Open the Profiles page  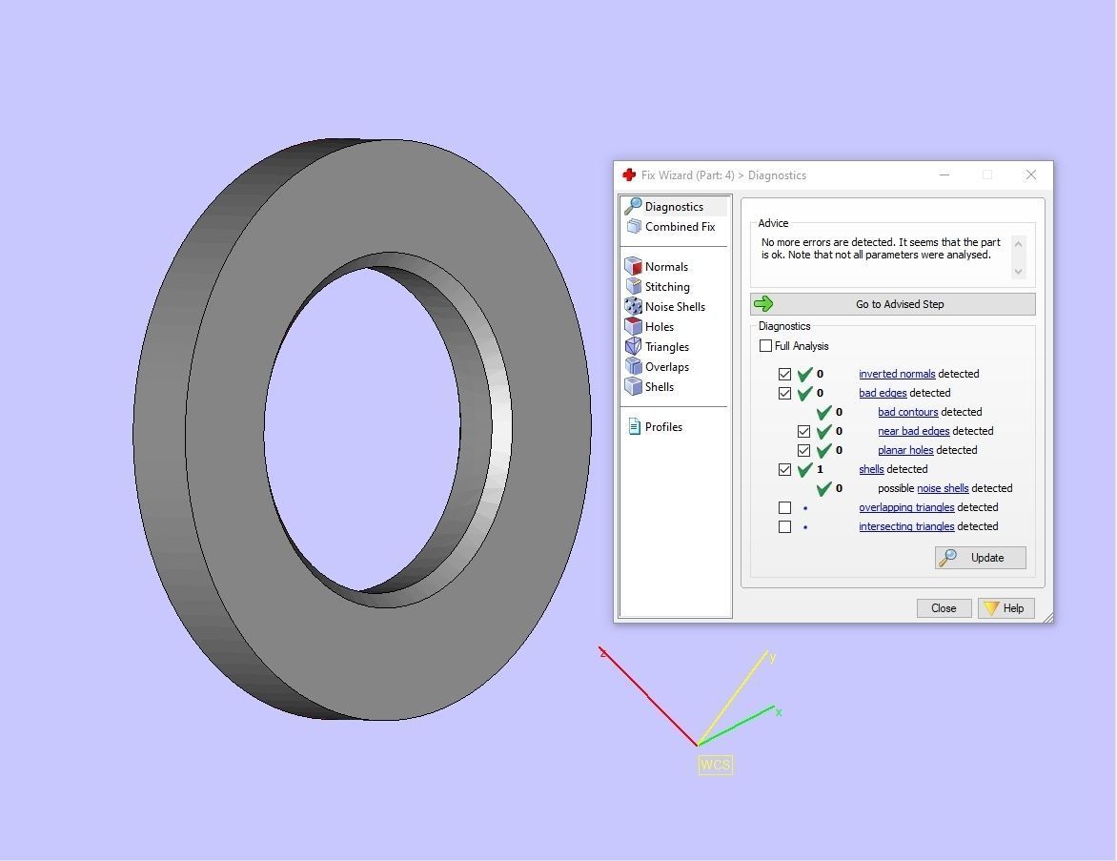coord(663,426)
